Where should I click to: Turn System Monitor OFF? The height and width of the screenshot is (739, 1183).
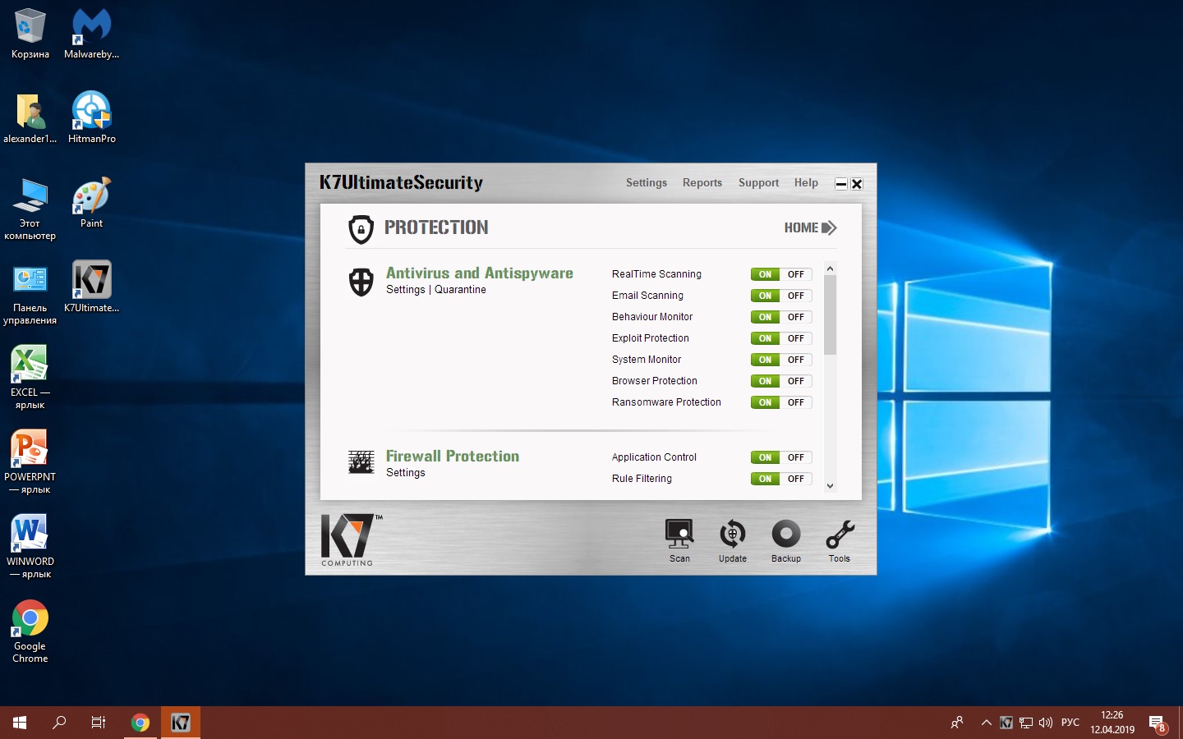(x=796, y=360)
